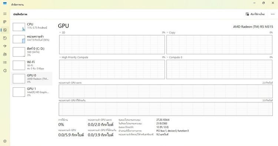Select the Performance page icon in sidebar

tap(5, 30)
